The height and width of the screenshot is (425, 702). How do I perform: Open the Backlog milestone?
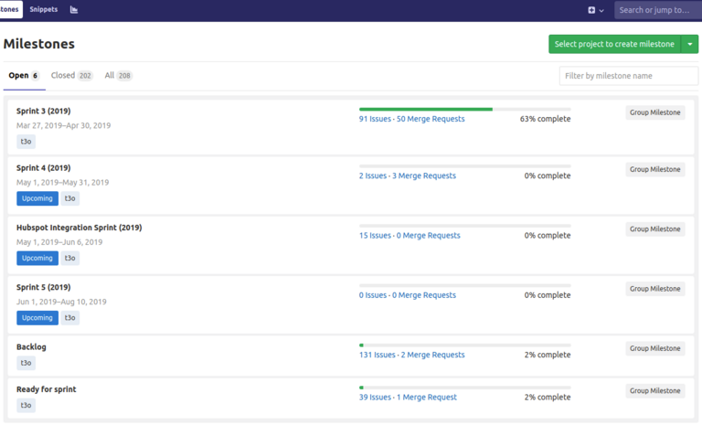[31, 347]
